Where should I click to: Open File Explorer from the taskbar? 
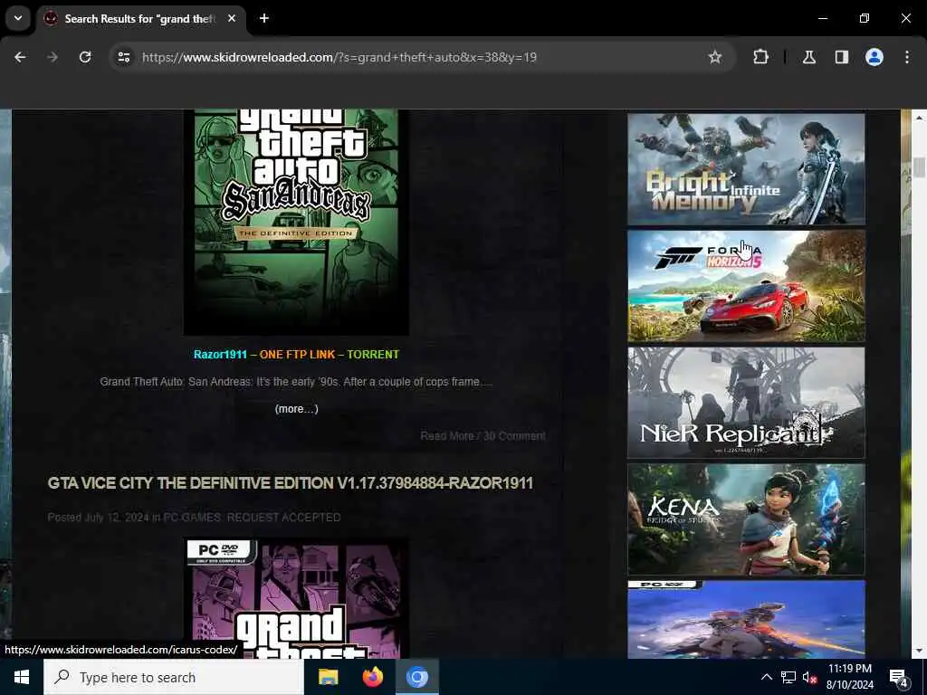tap(328, 677)
